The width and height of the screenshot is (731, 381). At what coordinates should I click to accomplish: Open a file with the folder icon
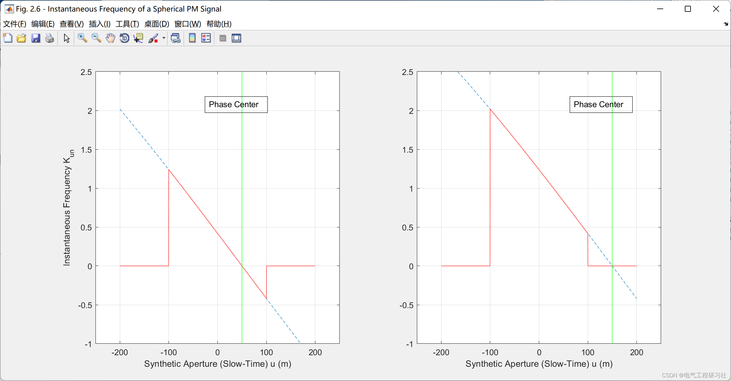pos(21,38)
